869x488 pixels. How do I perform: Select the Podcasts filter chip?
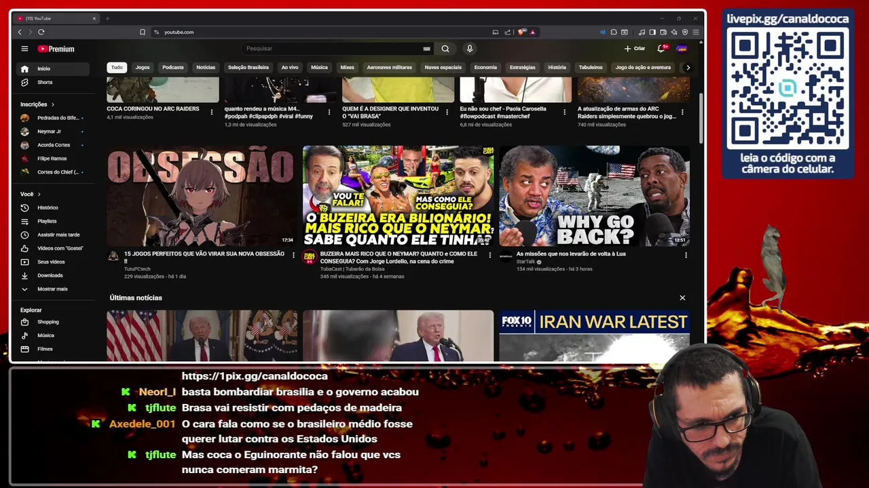pos(173,67)
